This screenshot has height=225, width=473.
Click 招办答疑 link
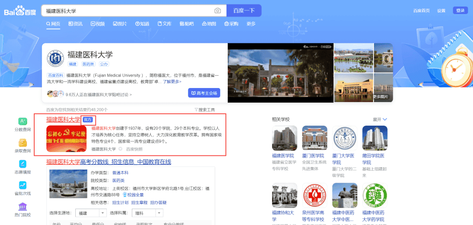[x=159, y=202]
